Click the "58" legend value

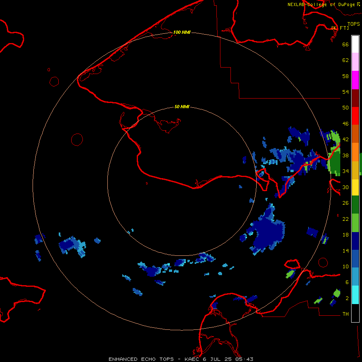346,76
